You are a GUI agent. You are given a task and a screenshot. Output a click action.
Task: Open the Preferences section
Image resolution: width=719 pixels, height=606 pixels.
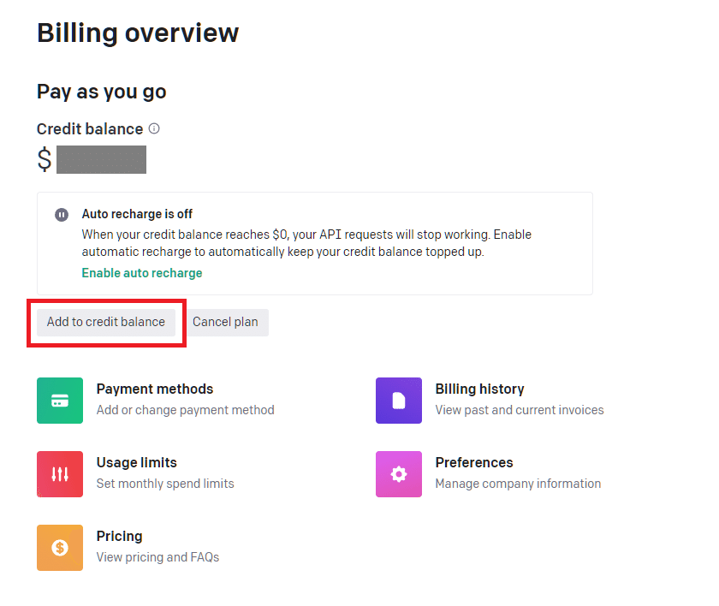[x=473, y=462]
